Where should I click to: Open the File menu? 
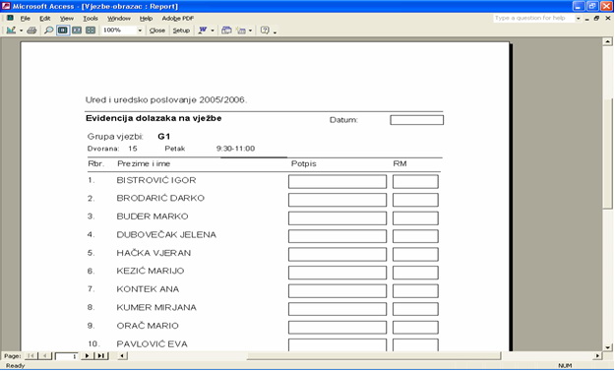click(26, 19)
